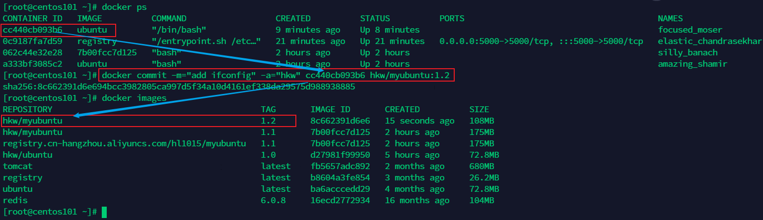Click the tomcat repository name
763x220 pixels.
17,166
